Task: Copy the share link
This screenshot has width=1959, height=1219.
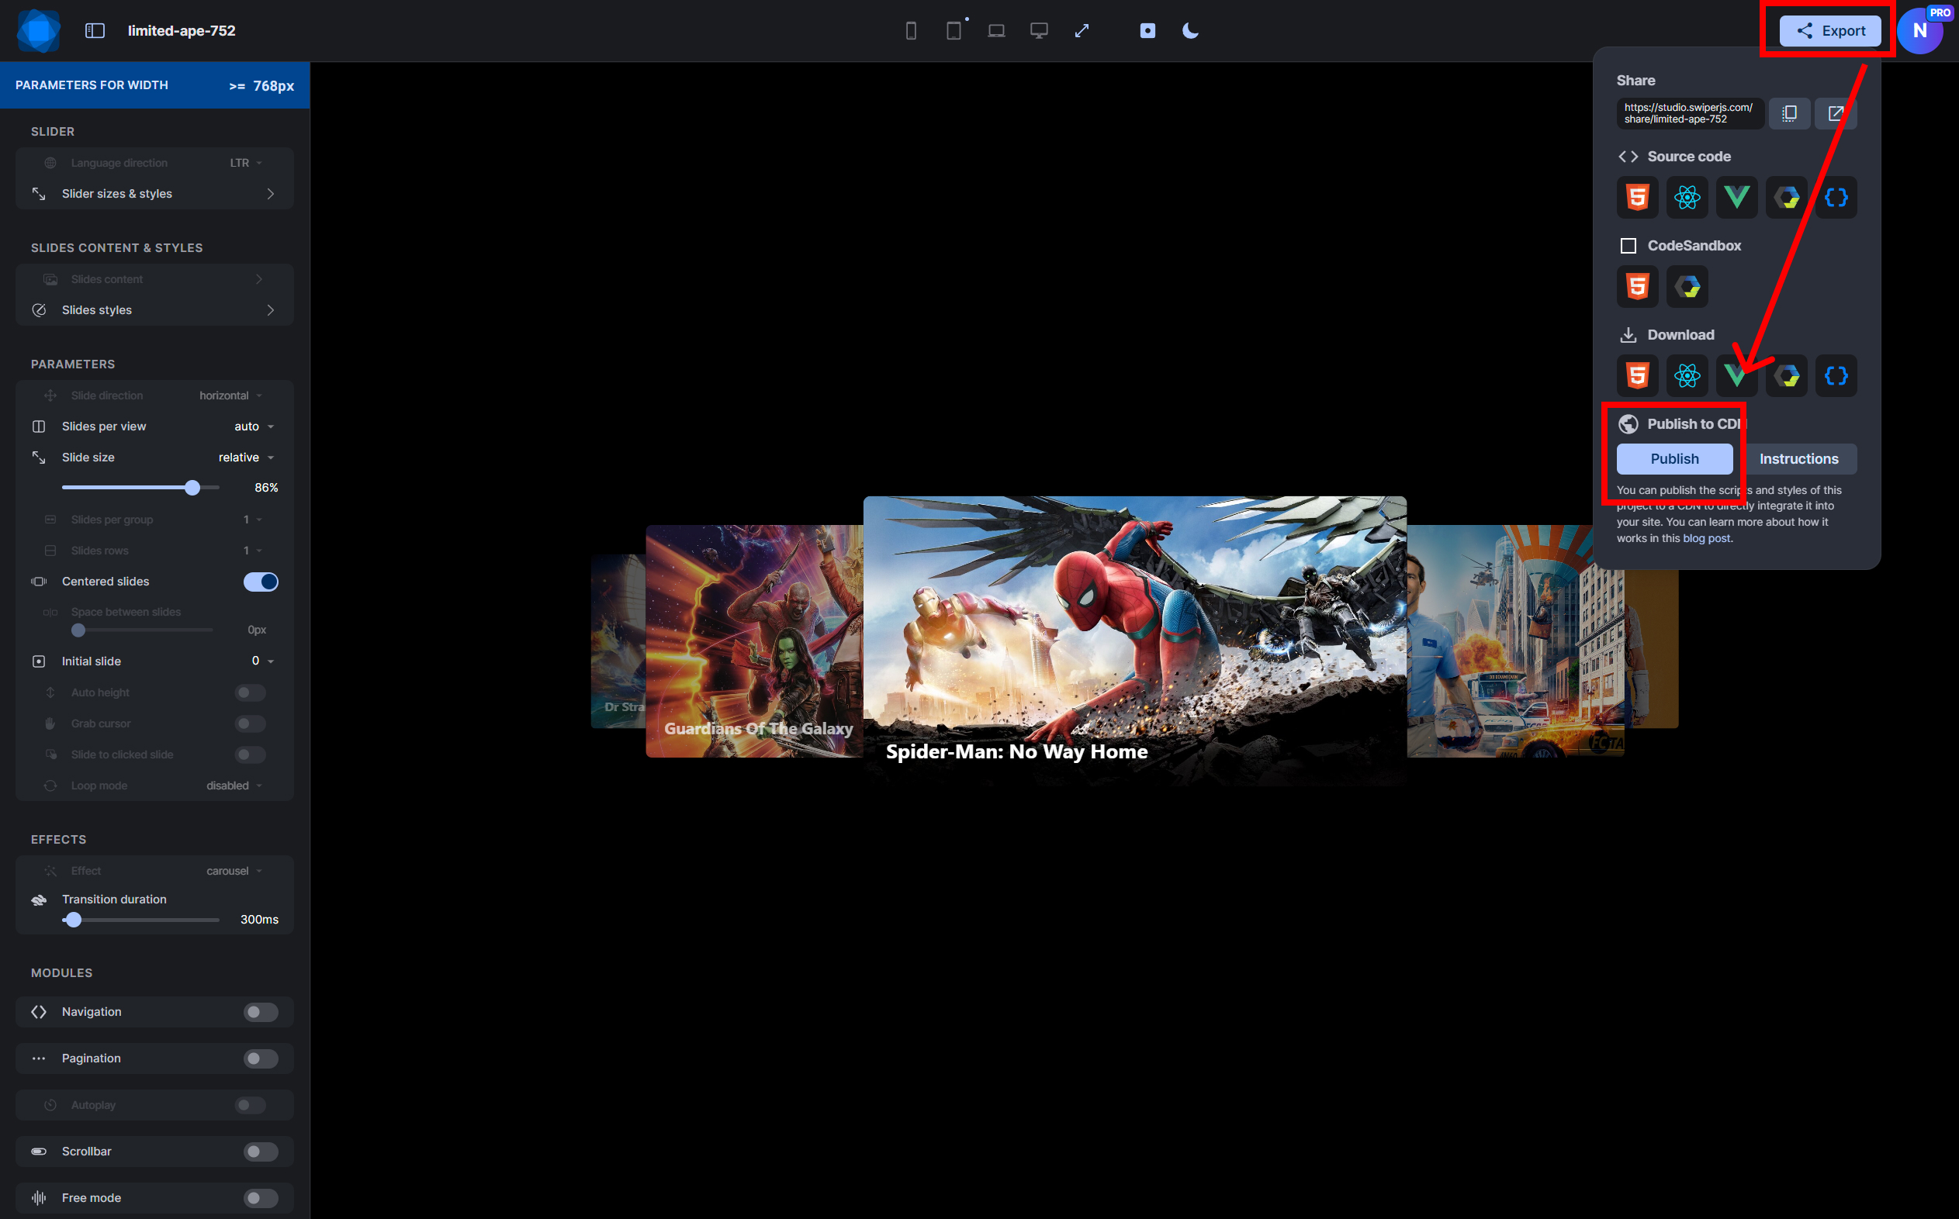Action: click(x=1789, y=114)
